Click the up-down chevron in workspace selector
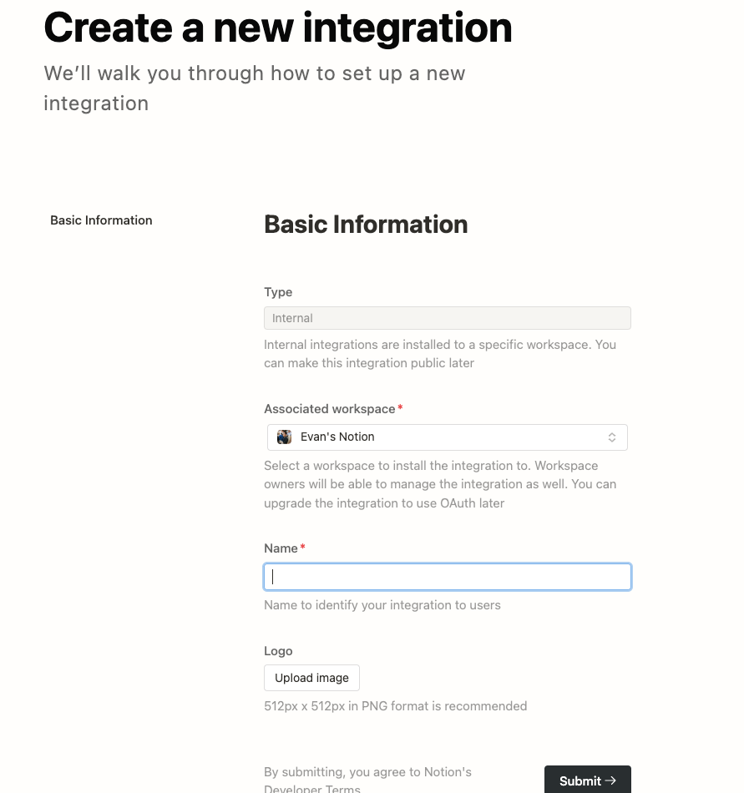This screenshot has width=744, height=793. [612, 437]
